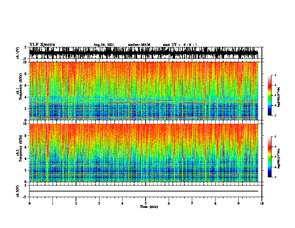Click the time axis tick label "10"
Screen dimensions: 295x228
pos(262,203)
